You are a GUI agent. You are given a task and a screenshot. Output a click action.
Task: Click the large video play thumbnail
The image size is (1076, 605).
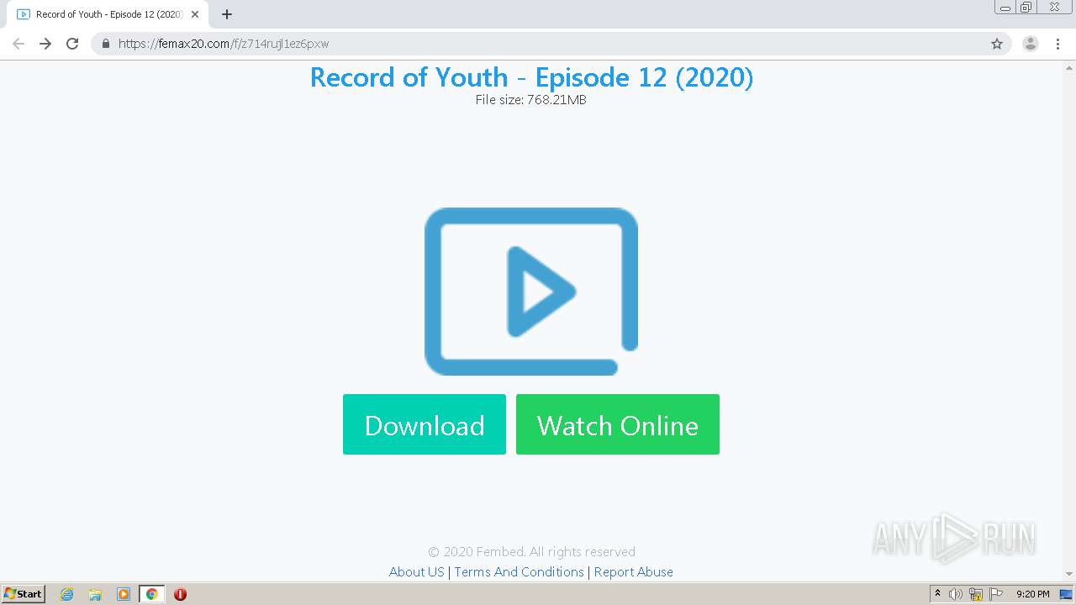(x=531, y=292)
